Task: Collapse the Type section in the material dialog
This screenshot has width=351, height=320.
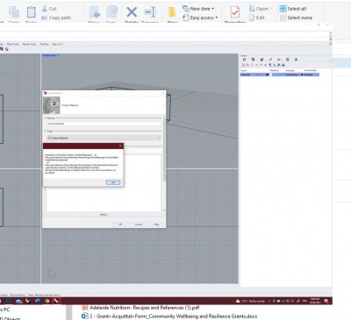Action: tap(46, 132)
